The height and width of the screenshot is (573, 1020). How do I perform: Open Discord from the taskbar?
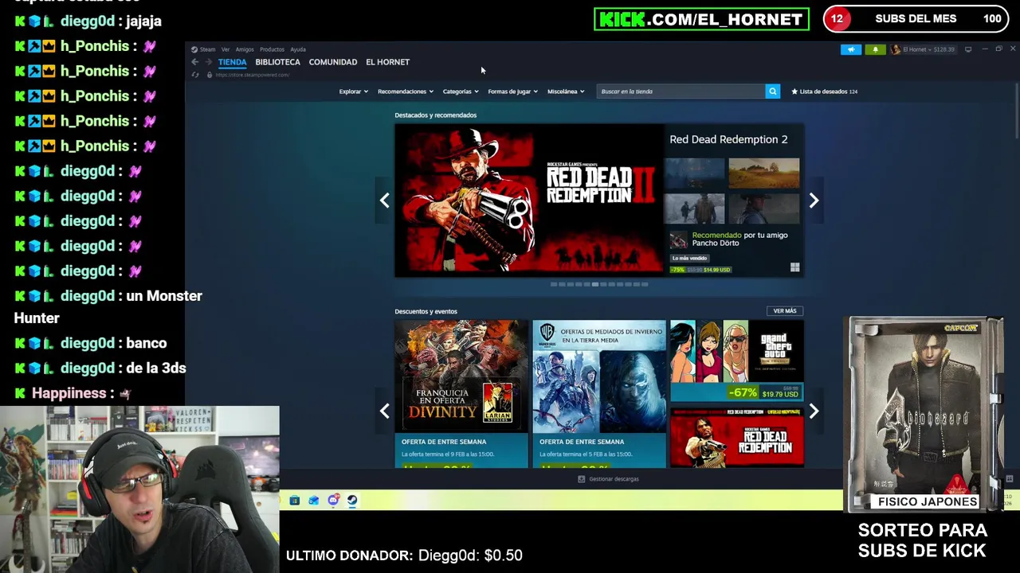(333, 501)
